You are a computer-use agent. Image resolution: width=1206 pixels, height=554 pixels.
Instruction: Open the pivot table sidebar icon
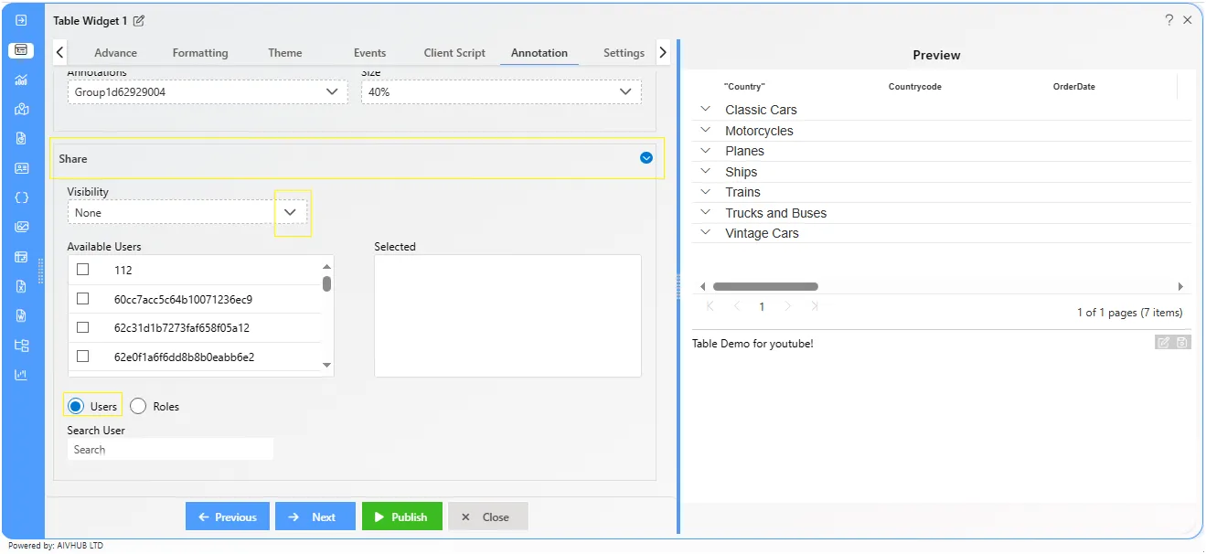[22, 257]
